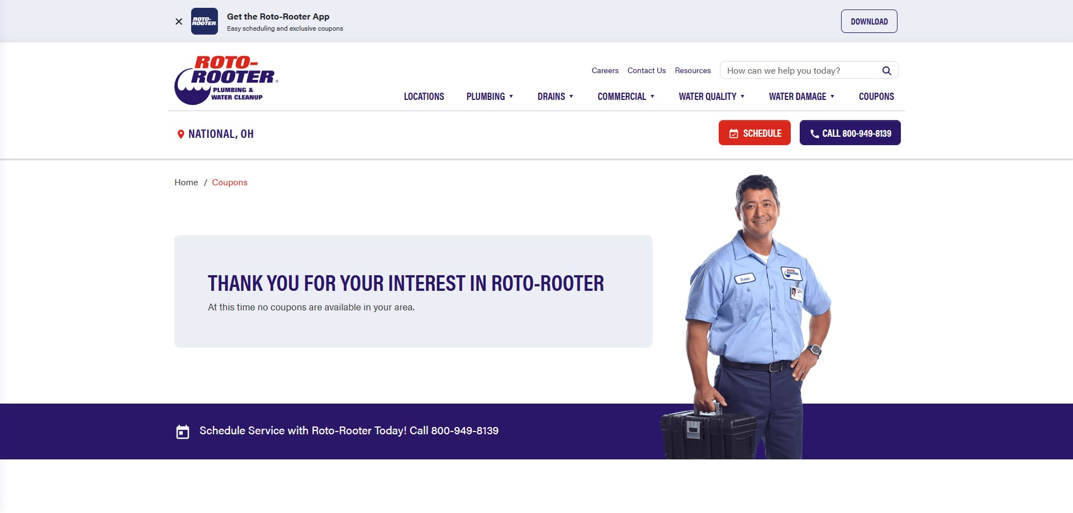The width and height of the screenshot is (1073, 513).
Task: Expand the Plumbing dropdown arrow
Action: [x=511, y=97]
